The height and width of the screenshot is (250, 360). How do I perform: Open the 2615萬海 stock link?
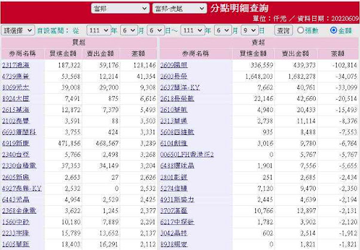coord(16,110)
